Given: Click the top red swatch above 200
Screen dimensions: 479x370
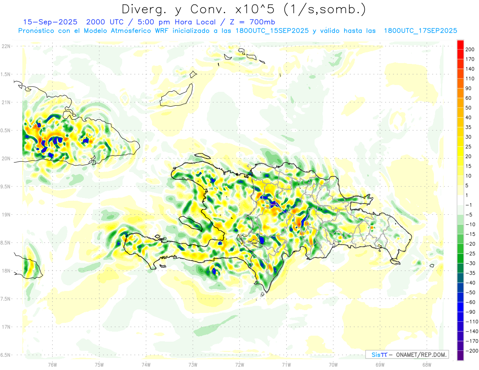Looking at the screenshot, I should pyautogui.click(x=460, y=45).
